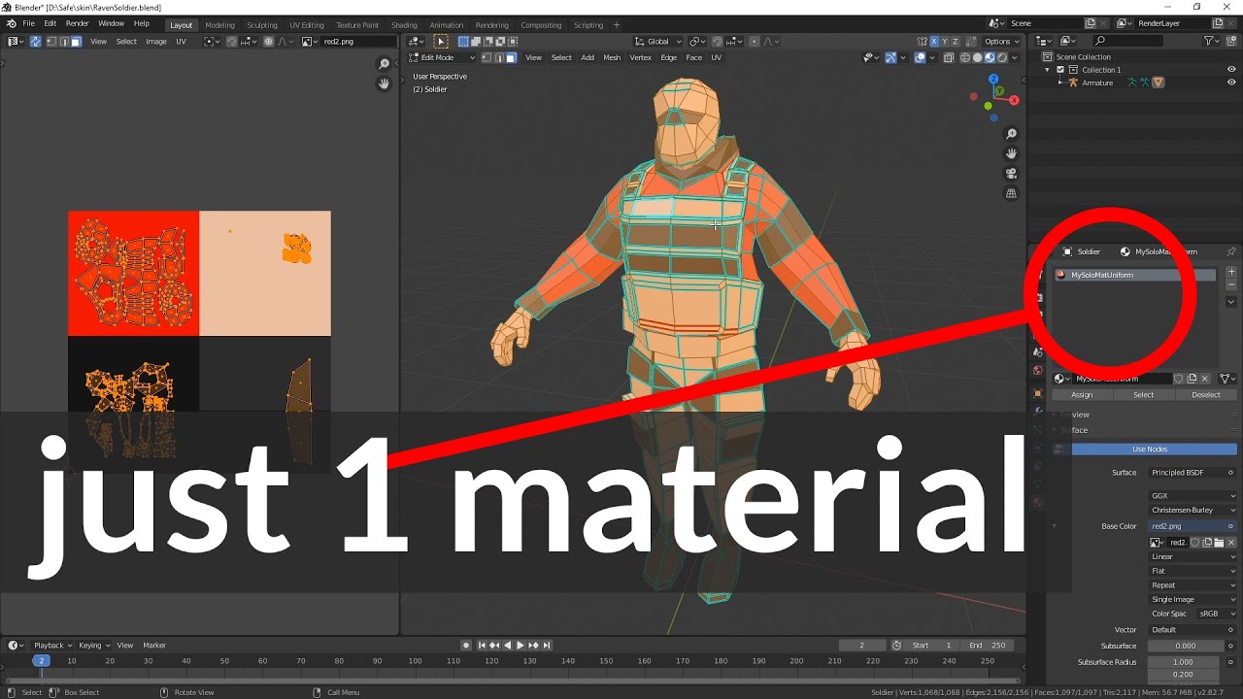Image resolution: width=1243 pixels, height=699 pixels.
Task: Open the File menu
Action: point(28,23)
